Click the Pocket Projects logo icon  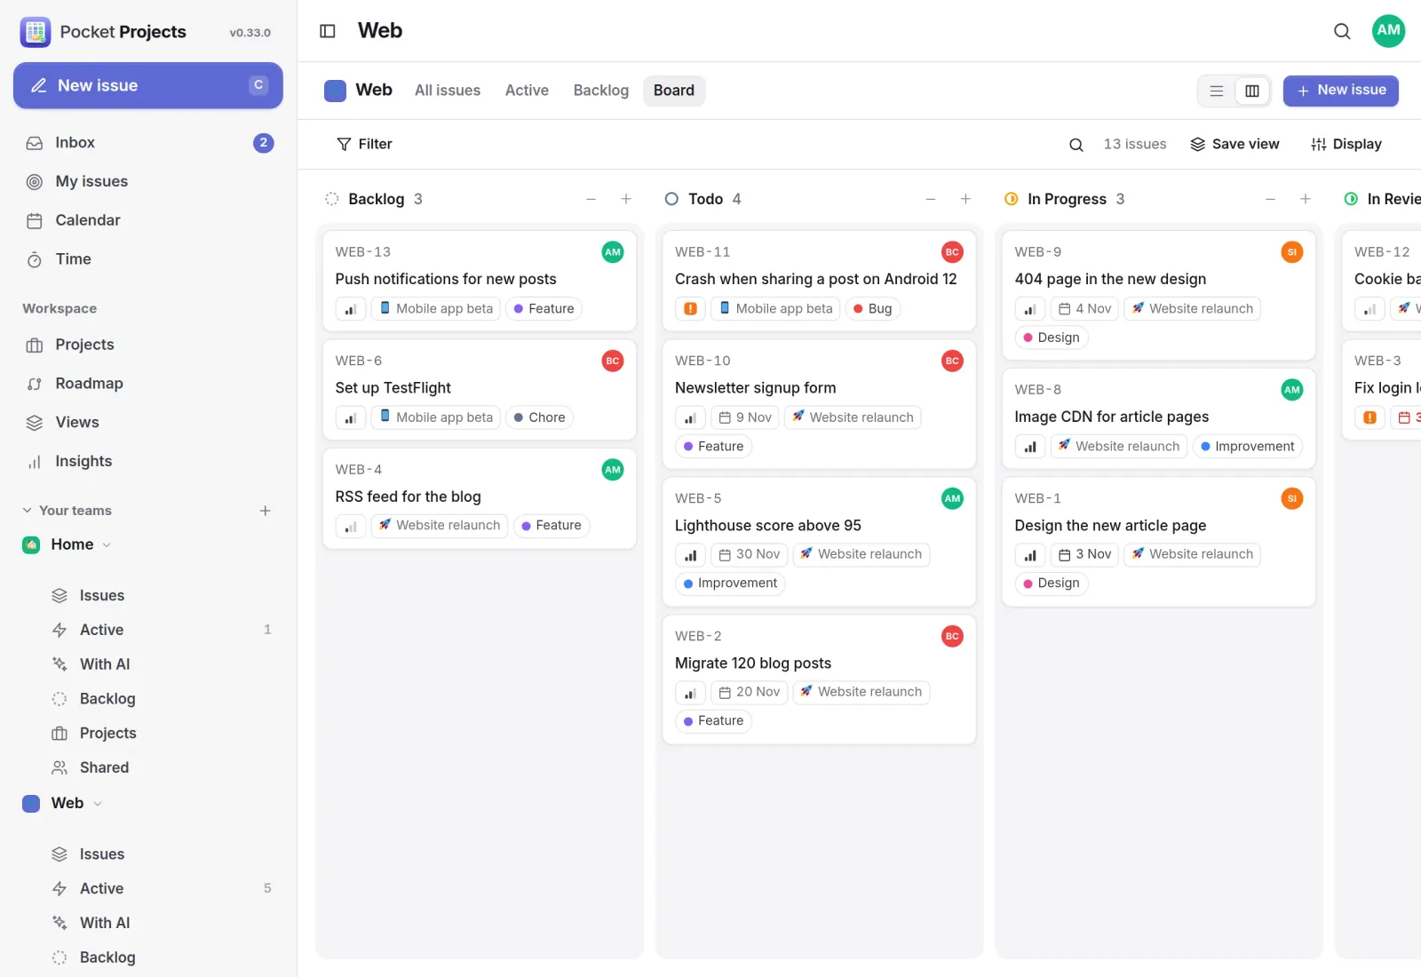[36, 32]
